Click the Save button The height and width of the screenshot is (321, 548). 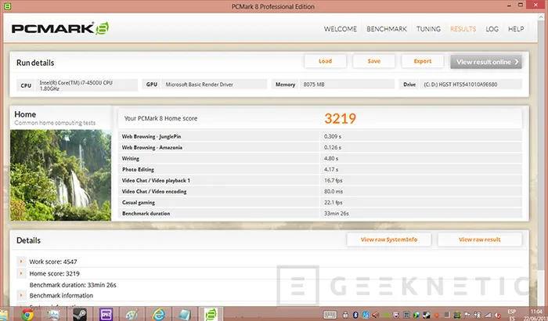click(x=374, y=61)
